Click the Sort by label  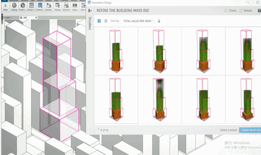(x=115, y=21)
